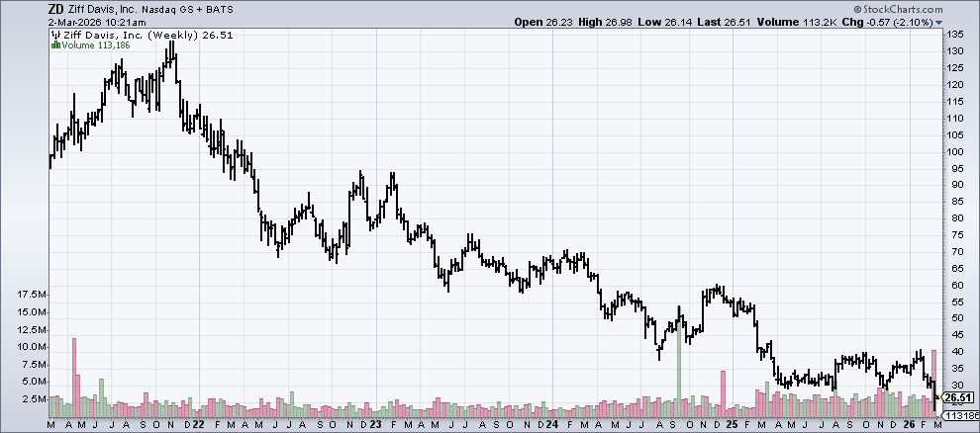Click the tall pink volume bar in April 2021

coord(74,378)
